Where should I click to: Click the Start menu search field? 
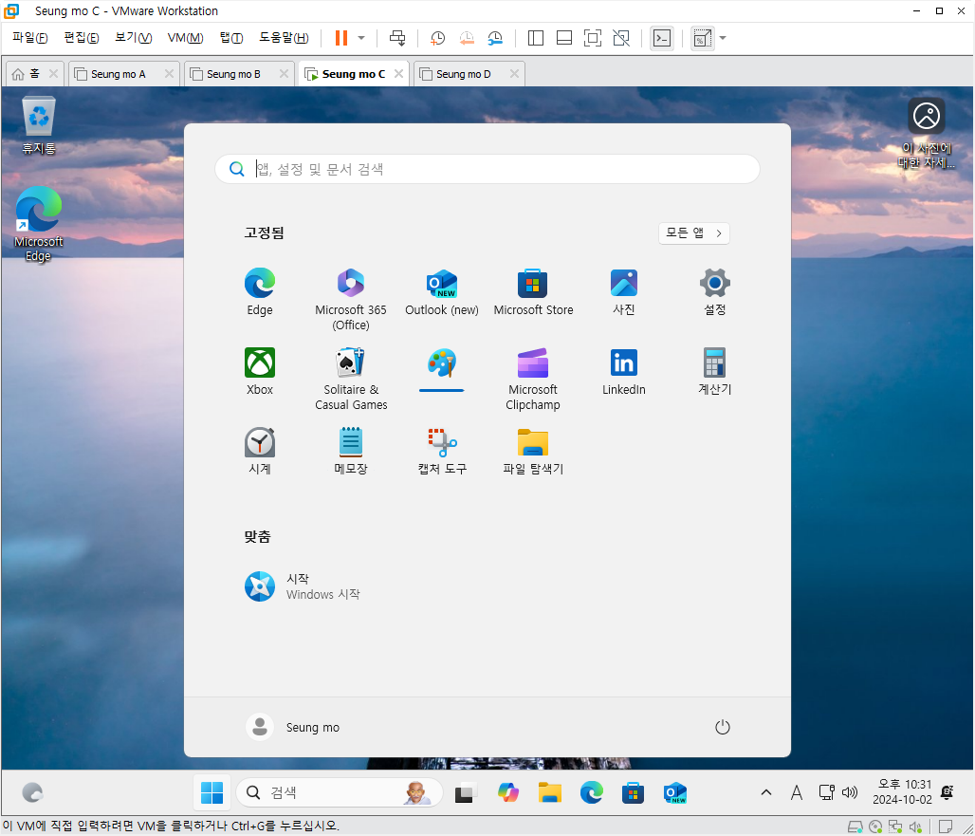pos(487,169)
